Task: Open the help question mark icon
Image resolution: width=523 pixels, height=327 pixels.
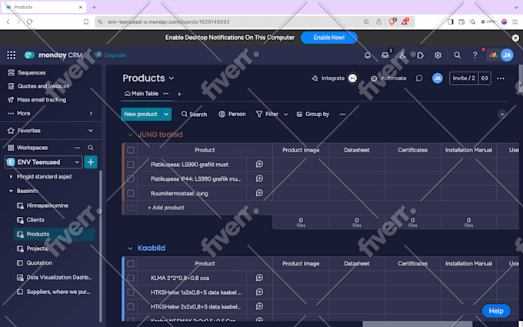Action: coord(475,55)
